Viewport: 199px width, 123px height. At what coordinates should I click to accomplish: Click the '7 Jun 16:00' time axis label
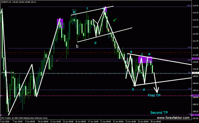18,122
